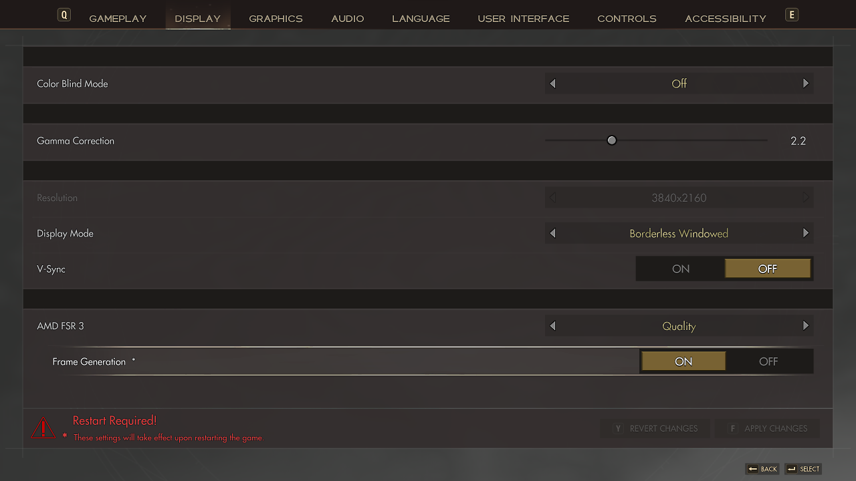Click the Borderless Windowed display mode value
The image size is (856, 481).
(x=679, y=233)
